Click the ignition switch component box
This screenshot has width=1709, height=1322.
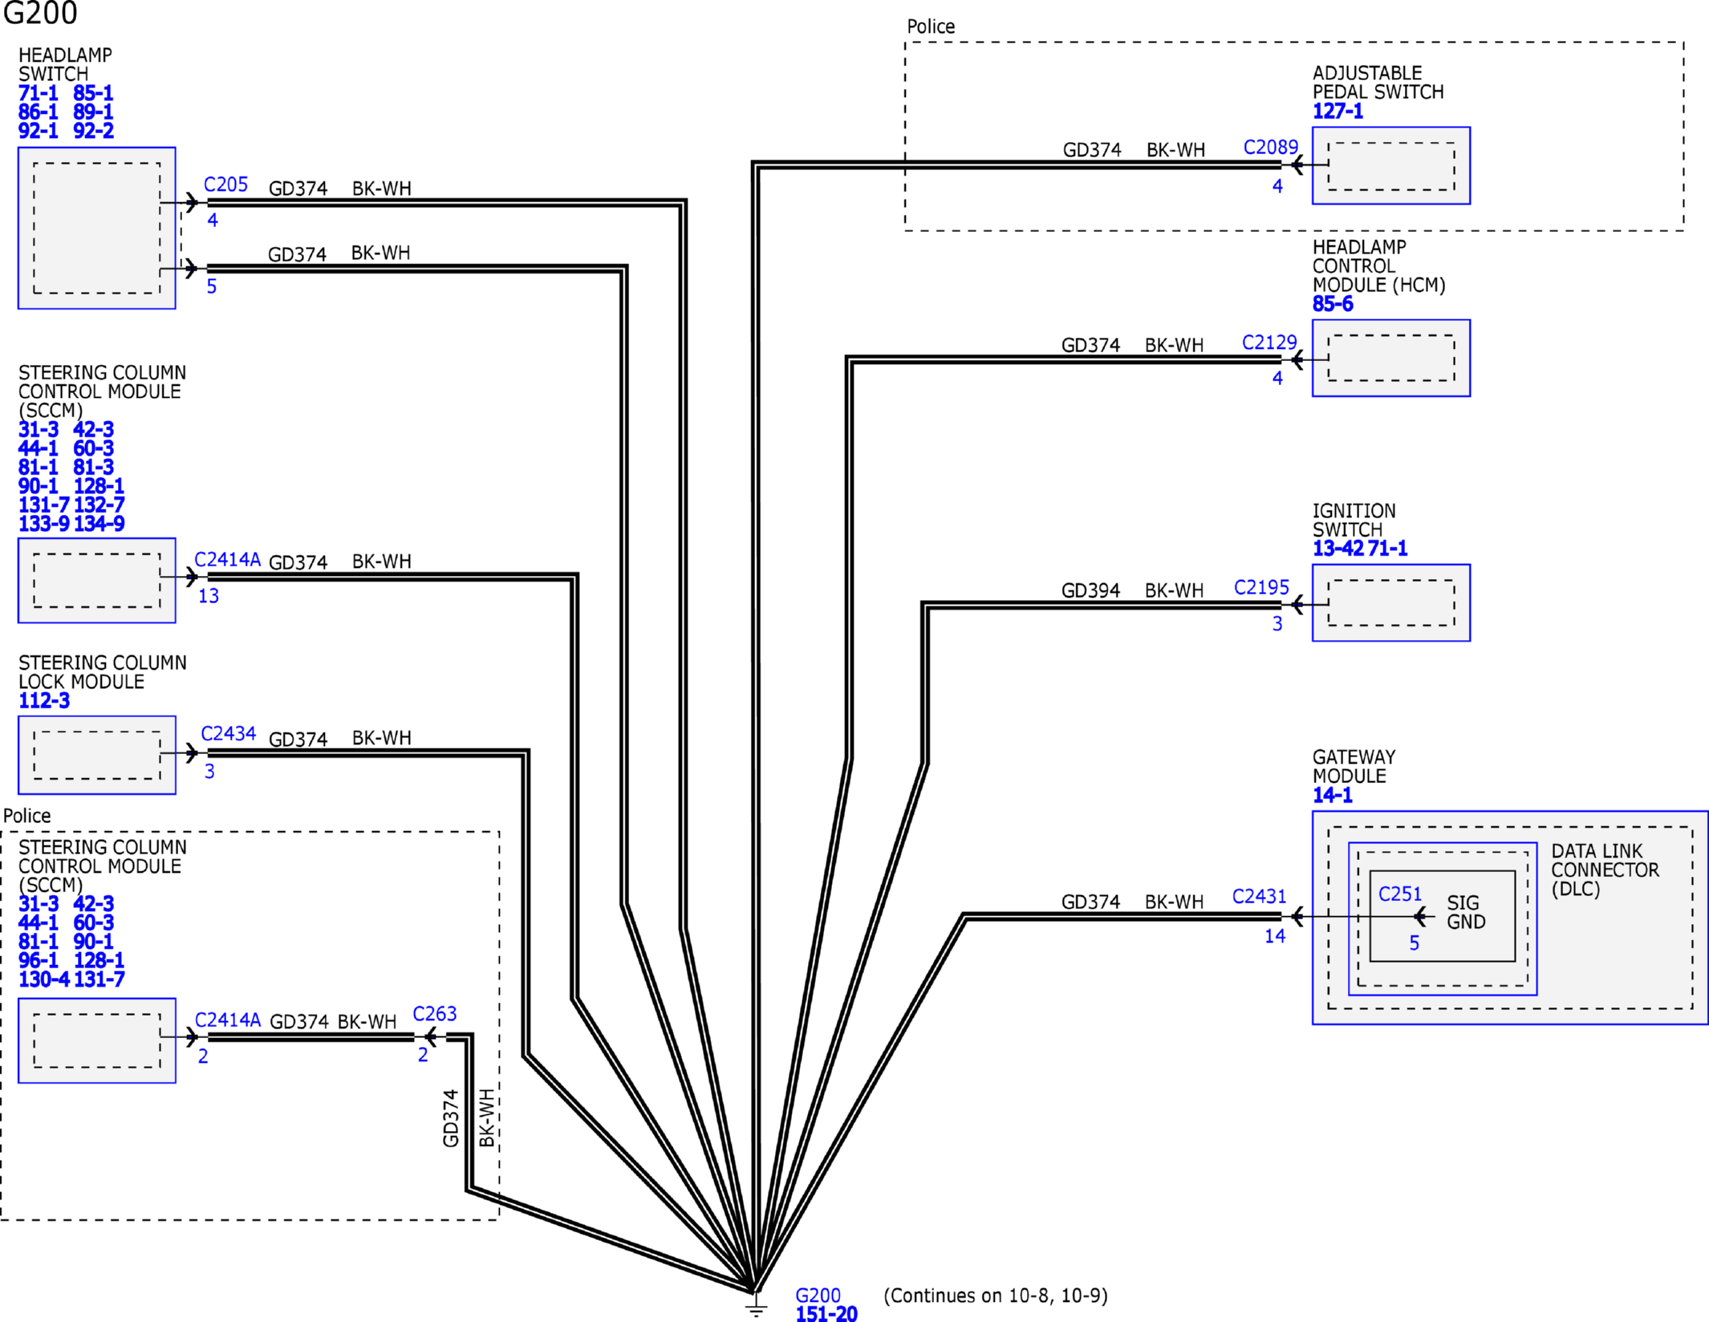(x=1390, y=602)
